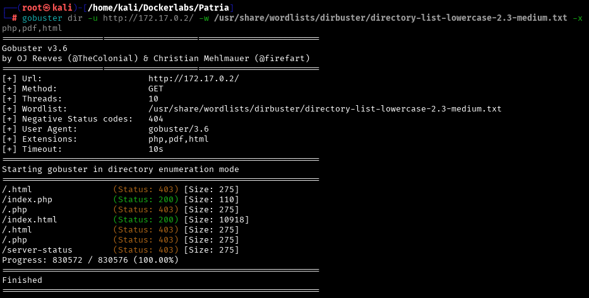Click the /server-status result entry

tap(37, 250)
